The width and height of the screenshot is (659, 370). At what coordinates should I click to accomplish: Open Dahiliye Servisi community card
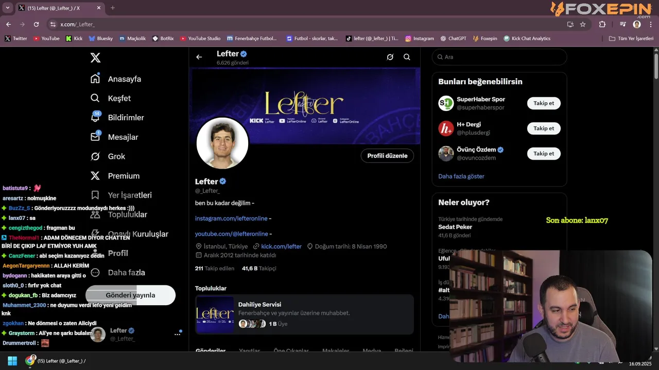(x=304, y=314)
